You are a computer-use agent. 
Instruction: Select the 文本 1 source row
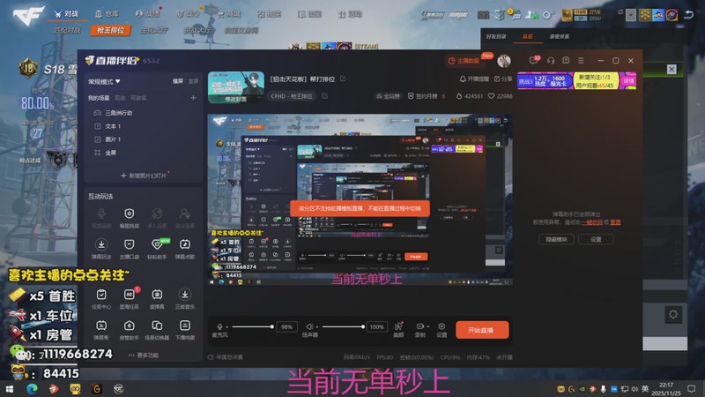[144, 126]
